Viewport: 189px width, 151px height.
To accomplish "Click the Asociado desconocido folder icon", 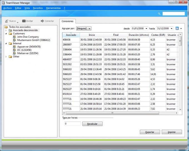I will click(10, 30).
